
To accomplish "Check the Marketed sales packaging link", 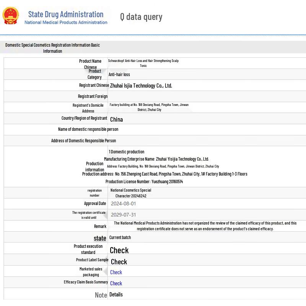I will 116,272.
